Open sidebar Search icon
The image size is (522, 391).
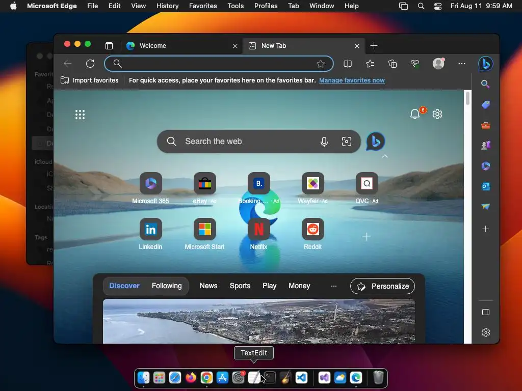(485, 84)
